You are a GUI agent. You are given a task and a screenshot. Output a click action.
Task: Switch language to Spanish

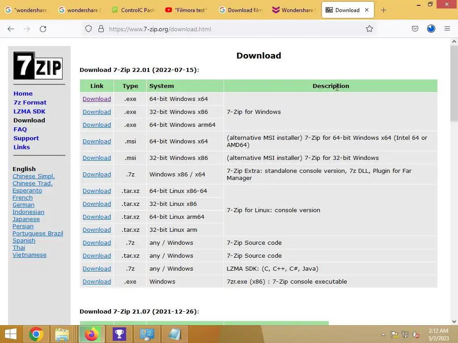pyautogui.click(x=24, y=241)
